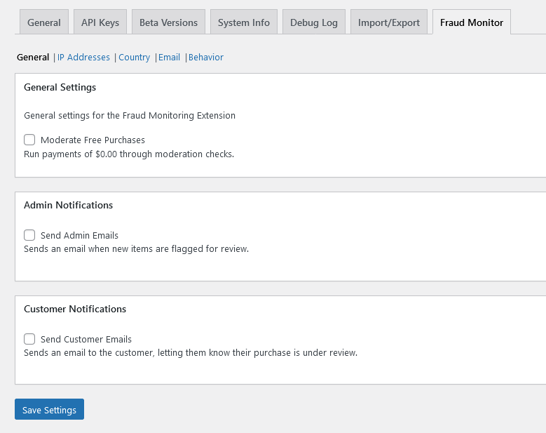Click the 'Send Admin Emails' label text
The image size is (546, 433).
[x=79, y=236]
